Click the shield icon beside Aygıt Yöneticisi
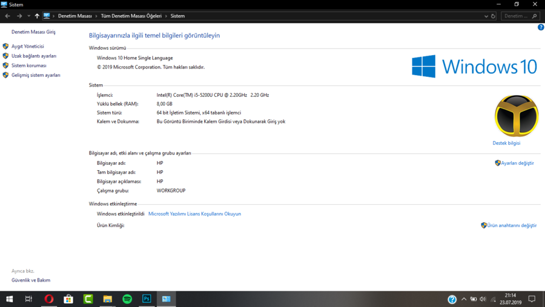The height and width of the screenshot is (307, 545). 5,46
